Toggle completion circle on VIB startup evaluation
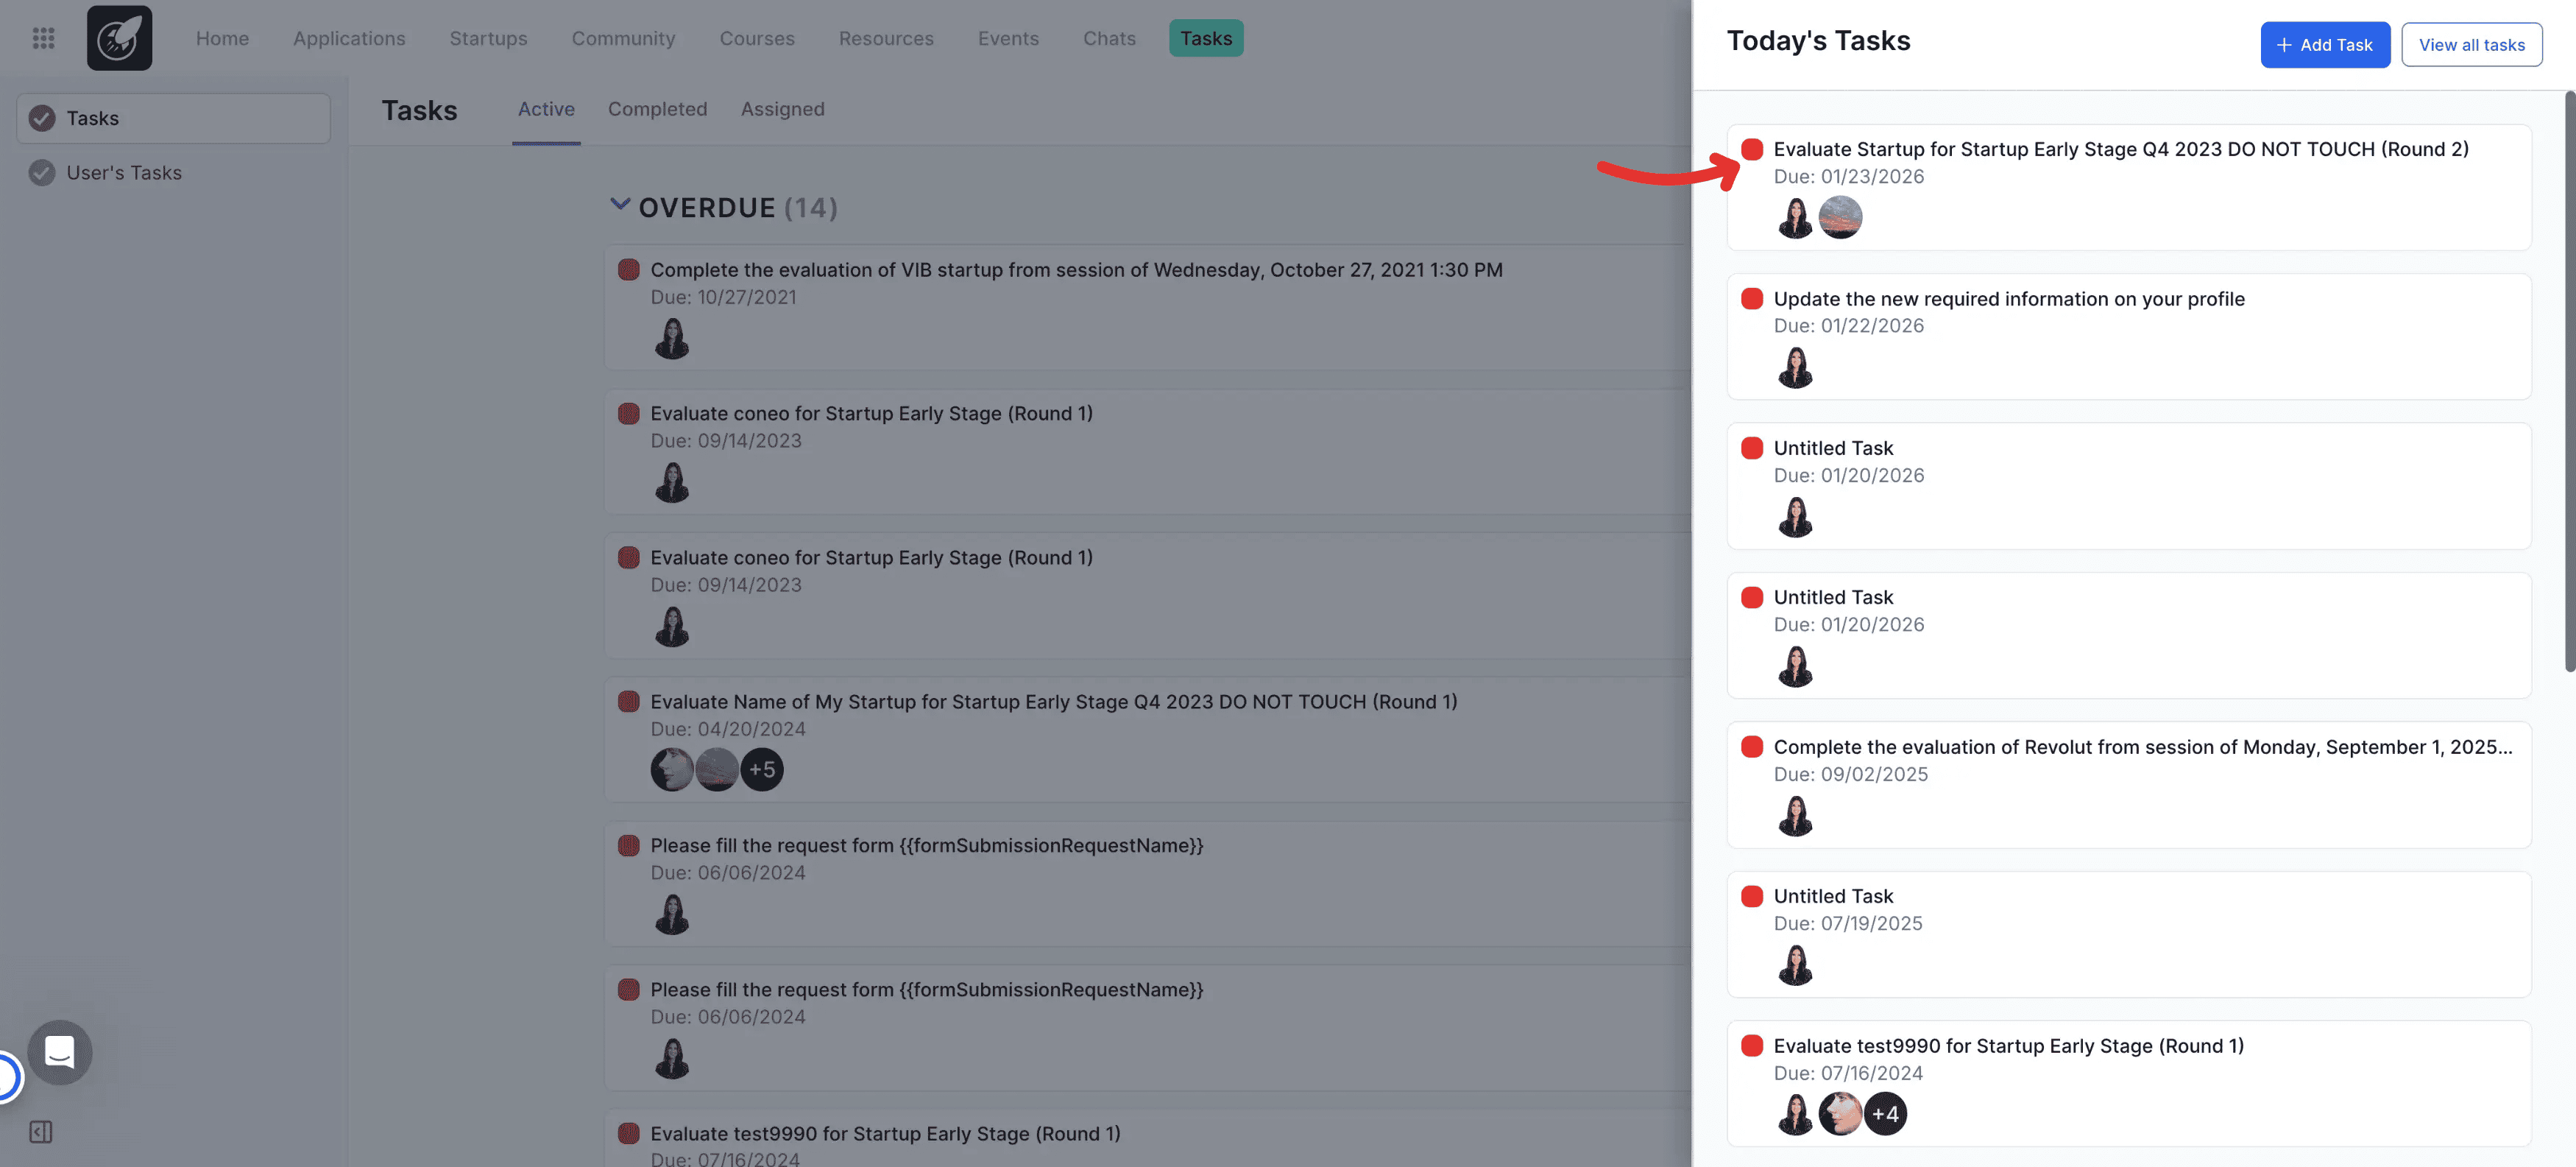 pos(629,269)
